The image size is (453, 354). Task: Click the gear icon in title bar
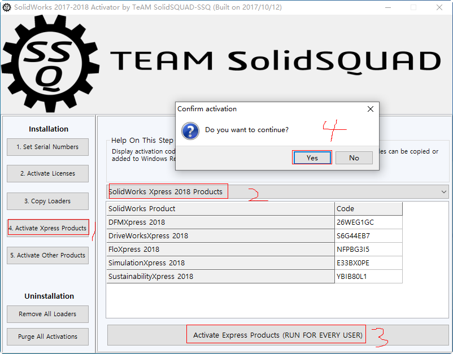tap(7, 7)
